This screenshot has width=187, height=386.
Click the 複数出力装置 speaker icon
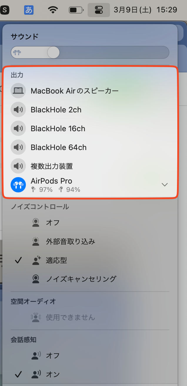coord(18,166)
